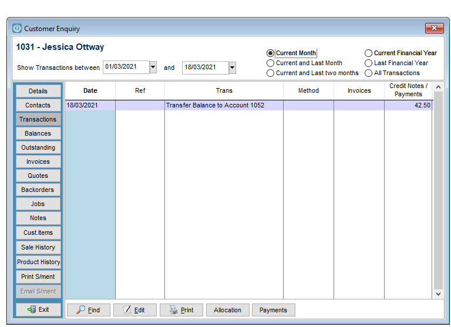Click the scroll down arrow
Screen dimensions: 451x327
point(438,294)
